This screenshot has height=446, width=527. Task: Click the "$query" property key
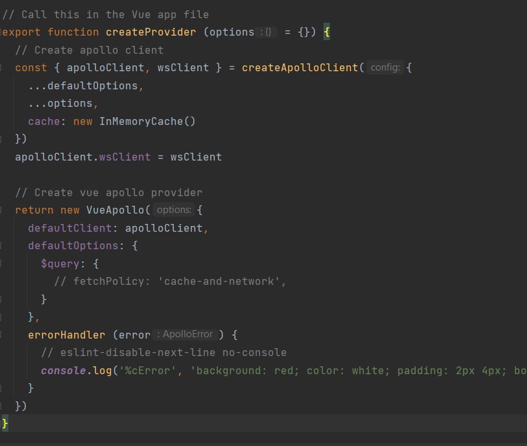point(60,263)
